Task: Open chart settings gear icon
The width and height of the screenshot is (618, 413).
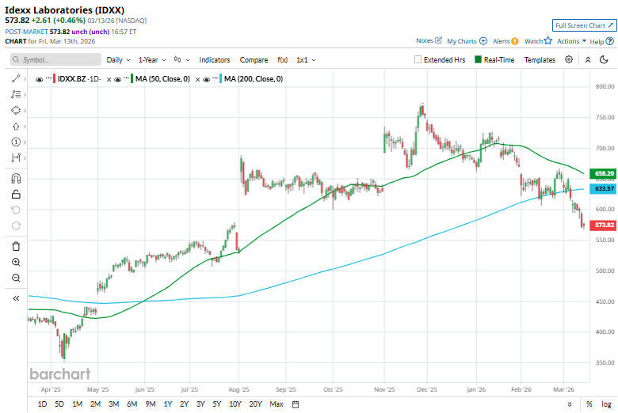Action: pos(569,59)
